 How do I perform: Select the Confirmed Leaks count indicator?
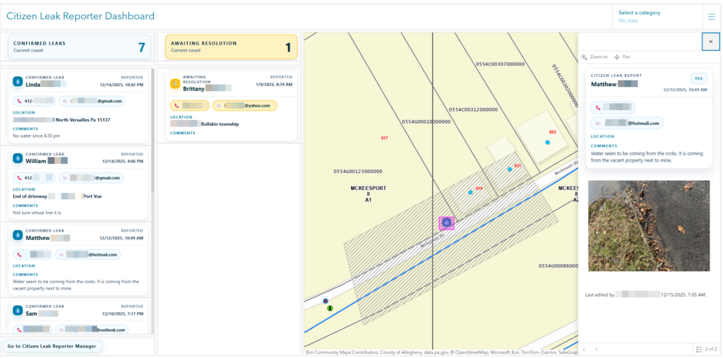point(79,47)
